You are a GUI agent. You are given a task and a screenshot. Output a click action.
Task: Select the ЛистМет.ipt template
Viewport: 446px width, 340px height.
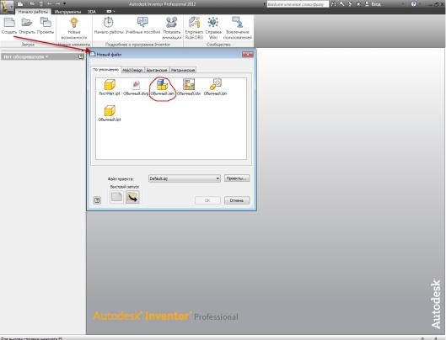click(x=110, y=88)
